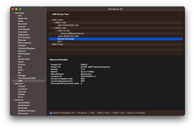Viewport: 195px width, 129px height.
Task: Collapse the USB 2.0 Hub node
Action: coord(56,31)
